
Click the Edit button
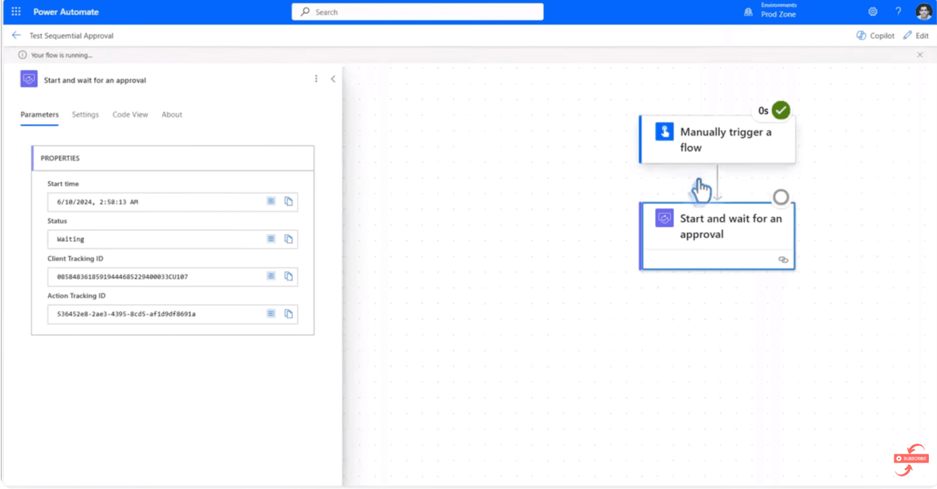917,36
